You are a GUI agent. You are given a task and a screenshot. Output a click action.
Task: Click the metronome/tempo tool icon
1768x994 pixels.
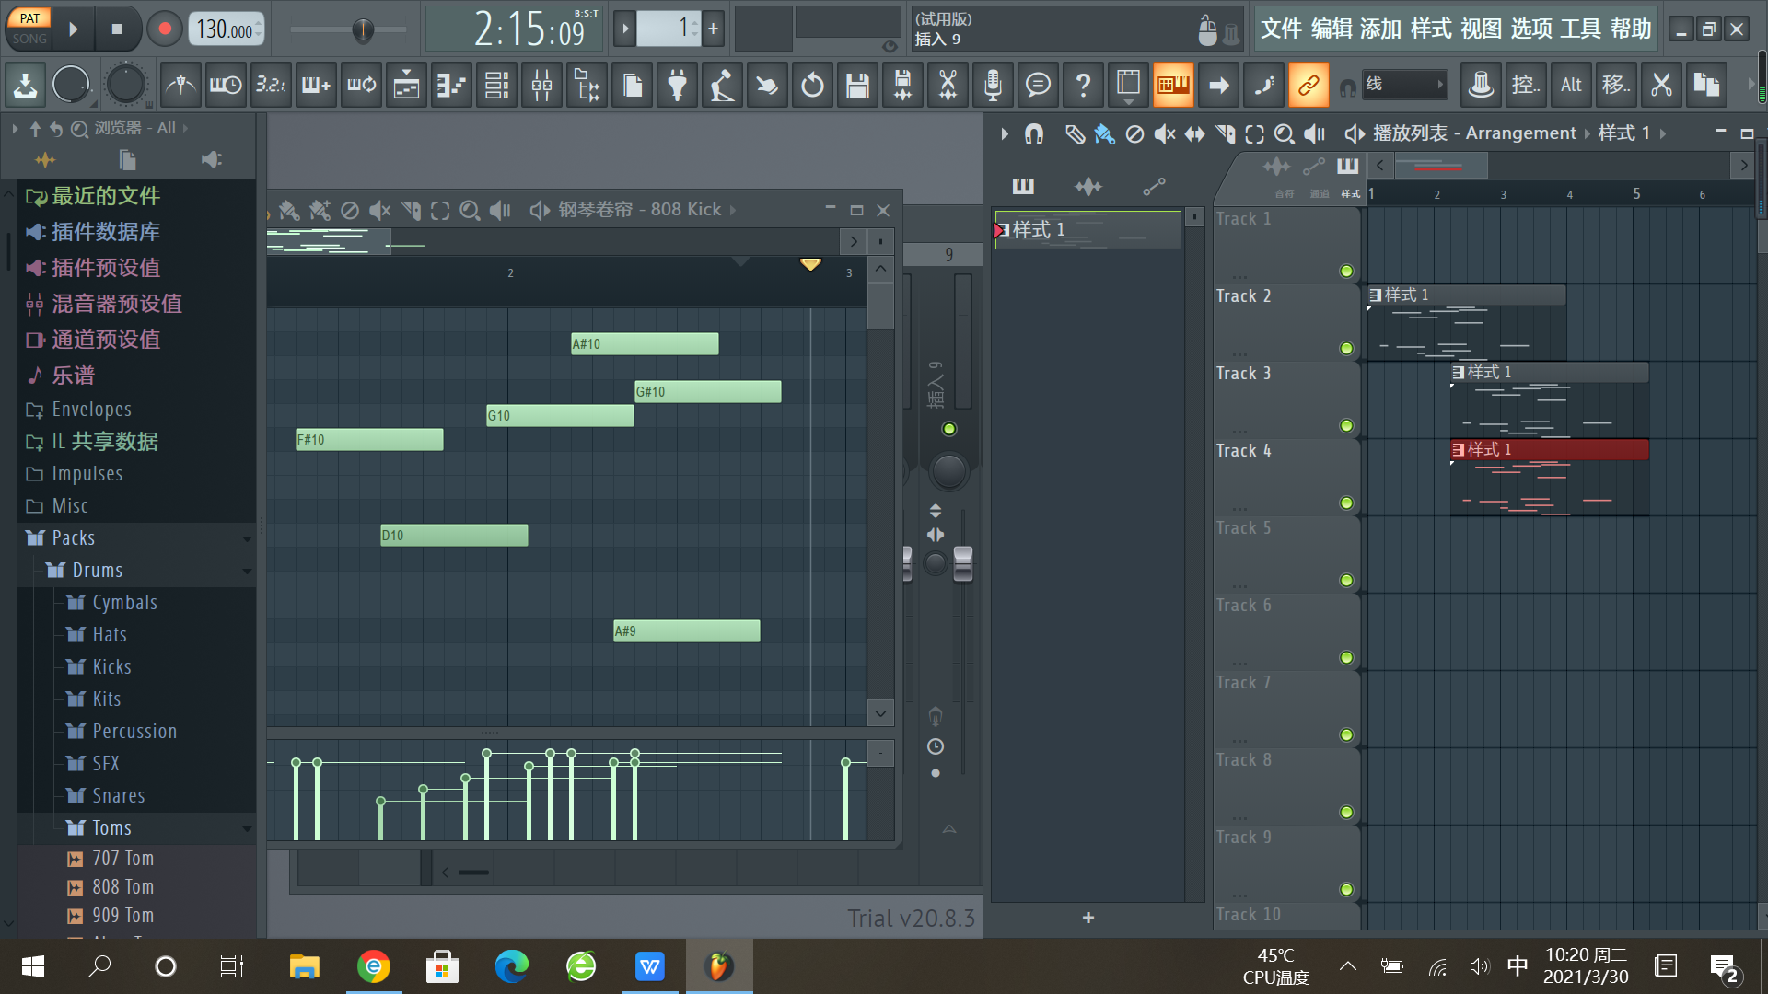point(178,83)
